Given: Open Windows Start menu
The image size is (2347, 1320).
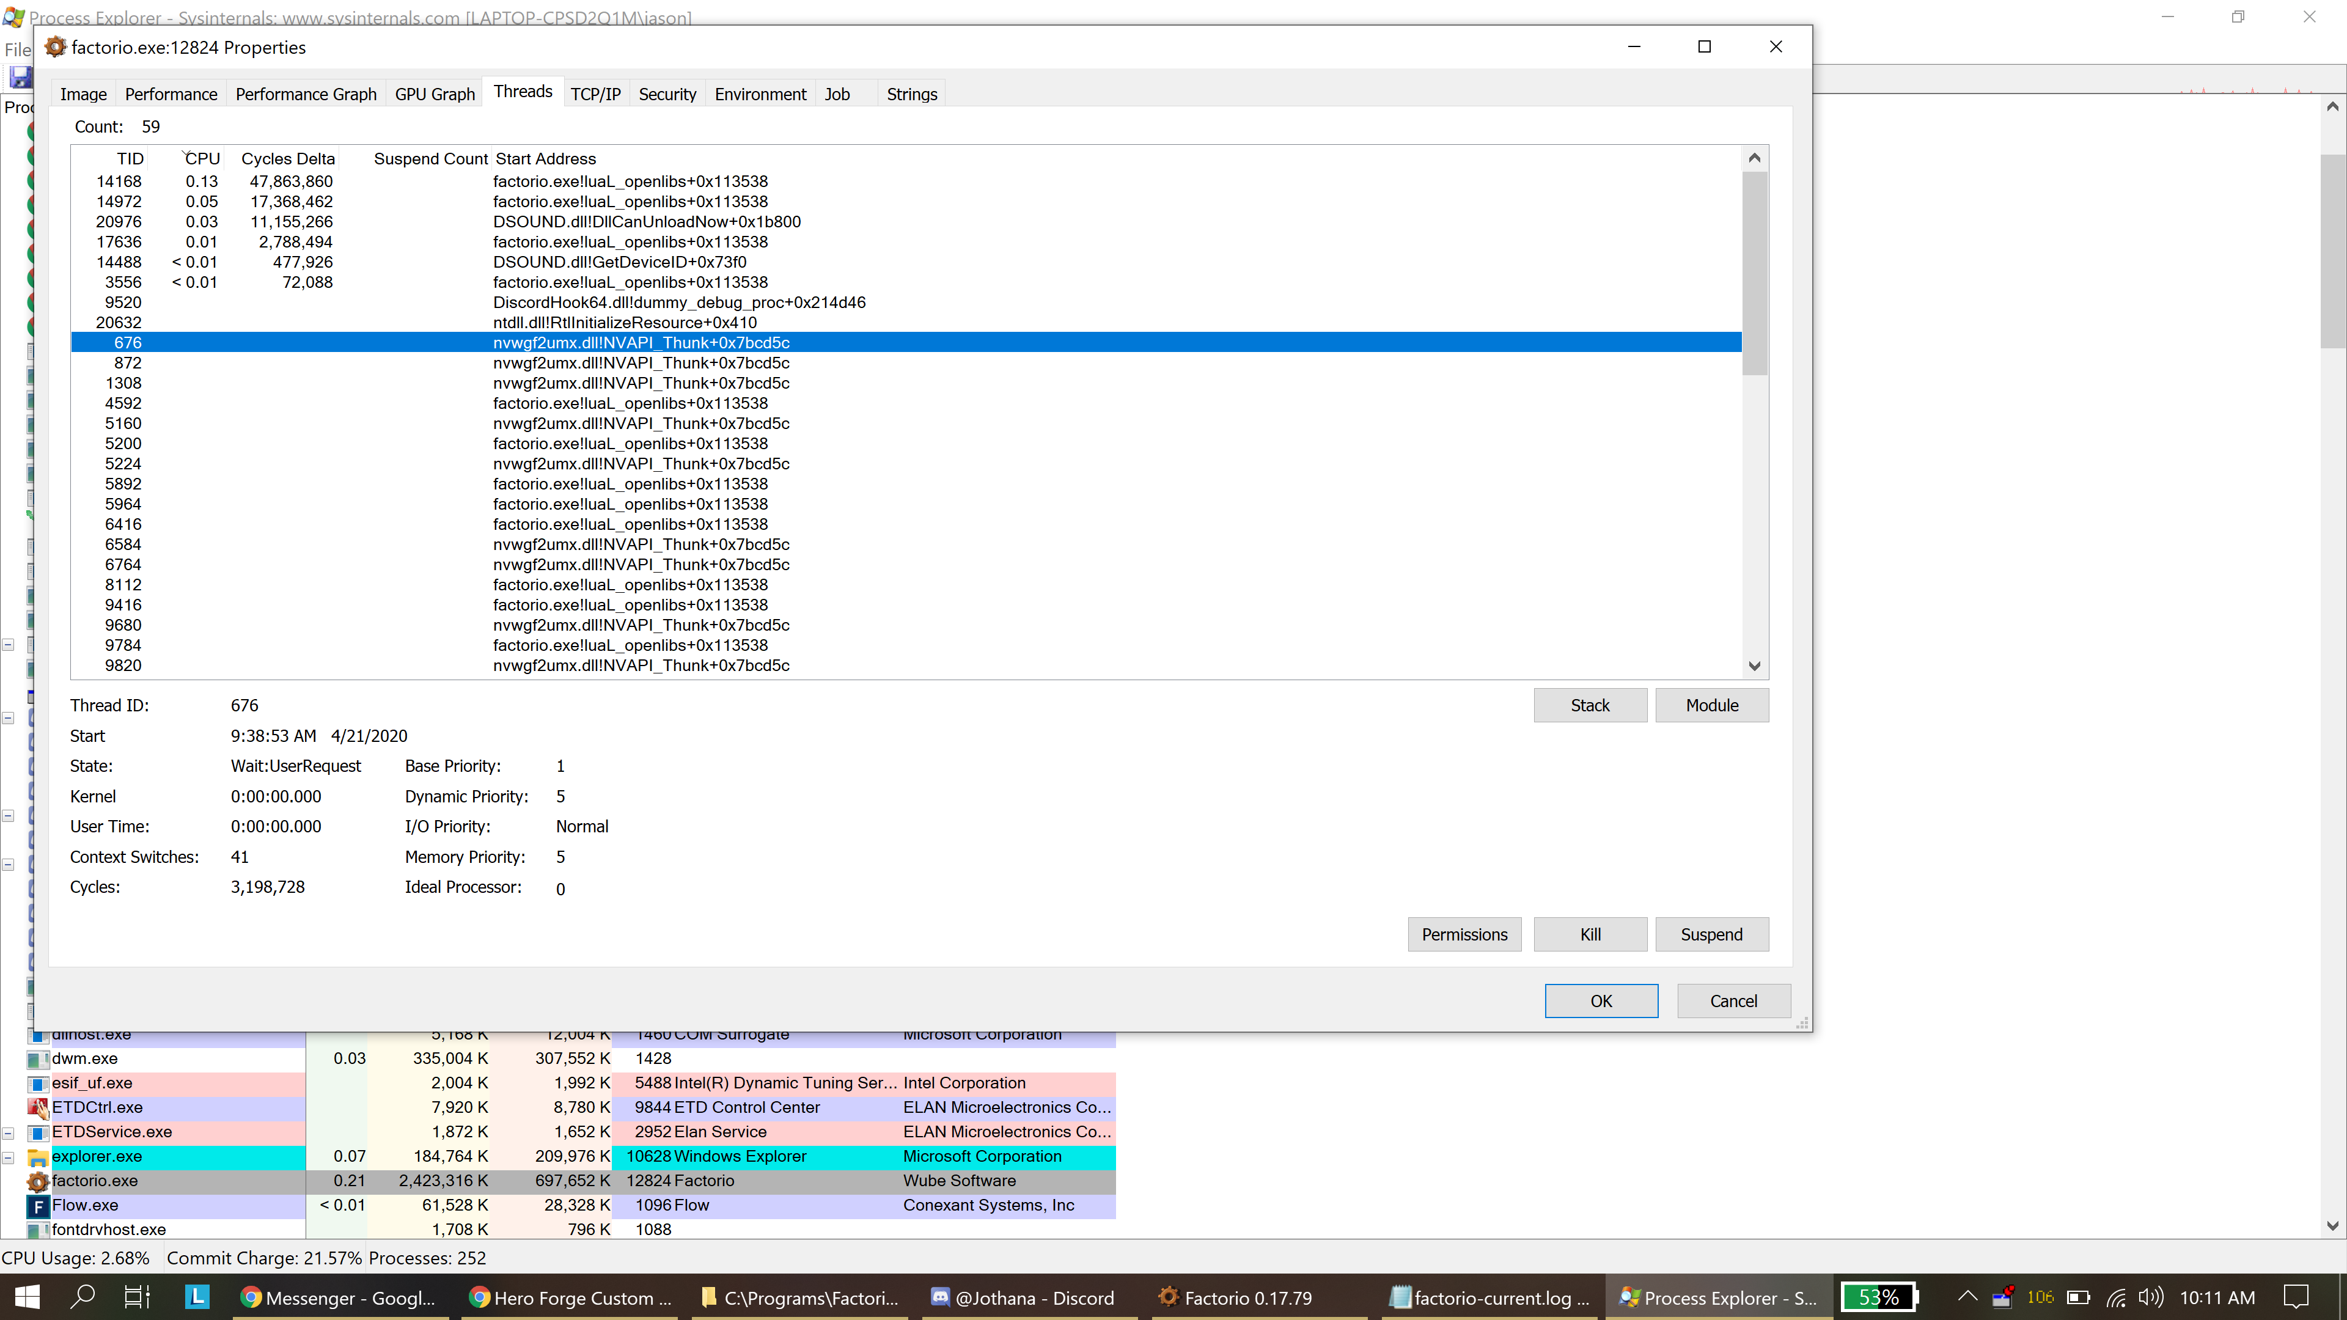Looking at the screenshot, I should tap(26, 1297).
